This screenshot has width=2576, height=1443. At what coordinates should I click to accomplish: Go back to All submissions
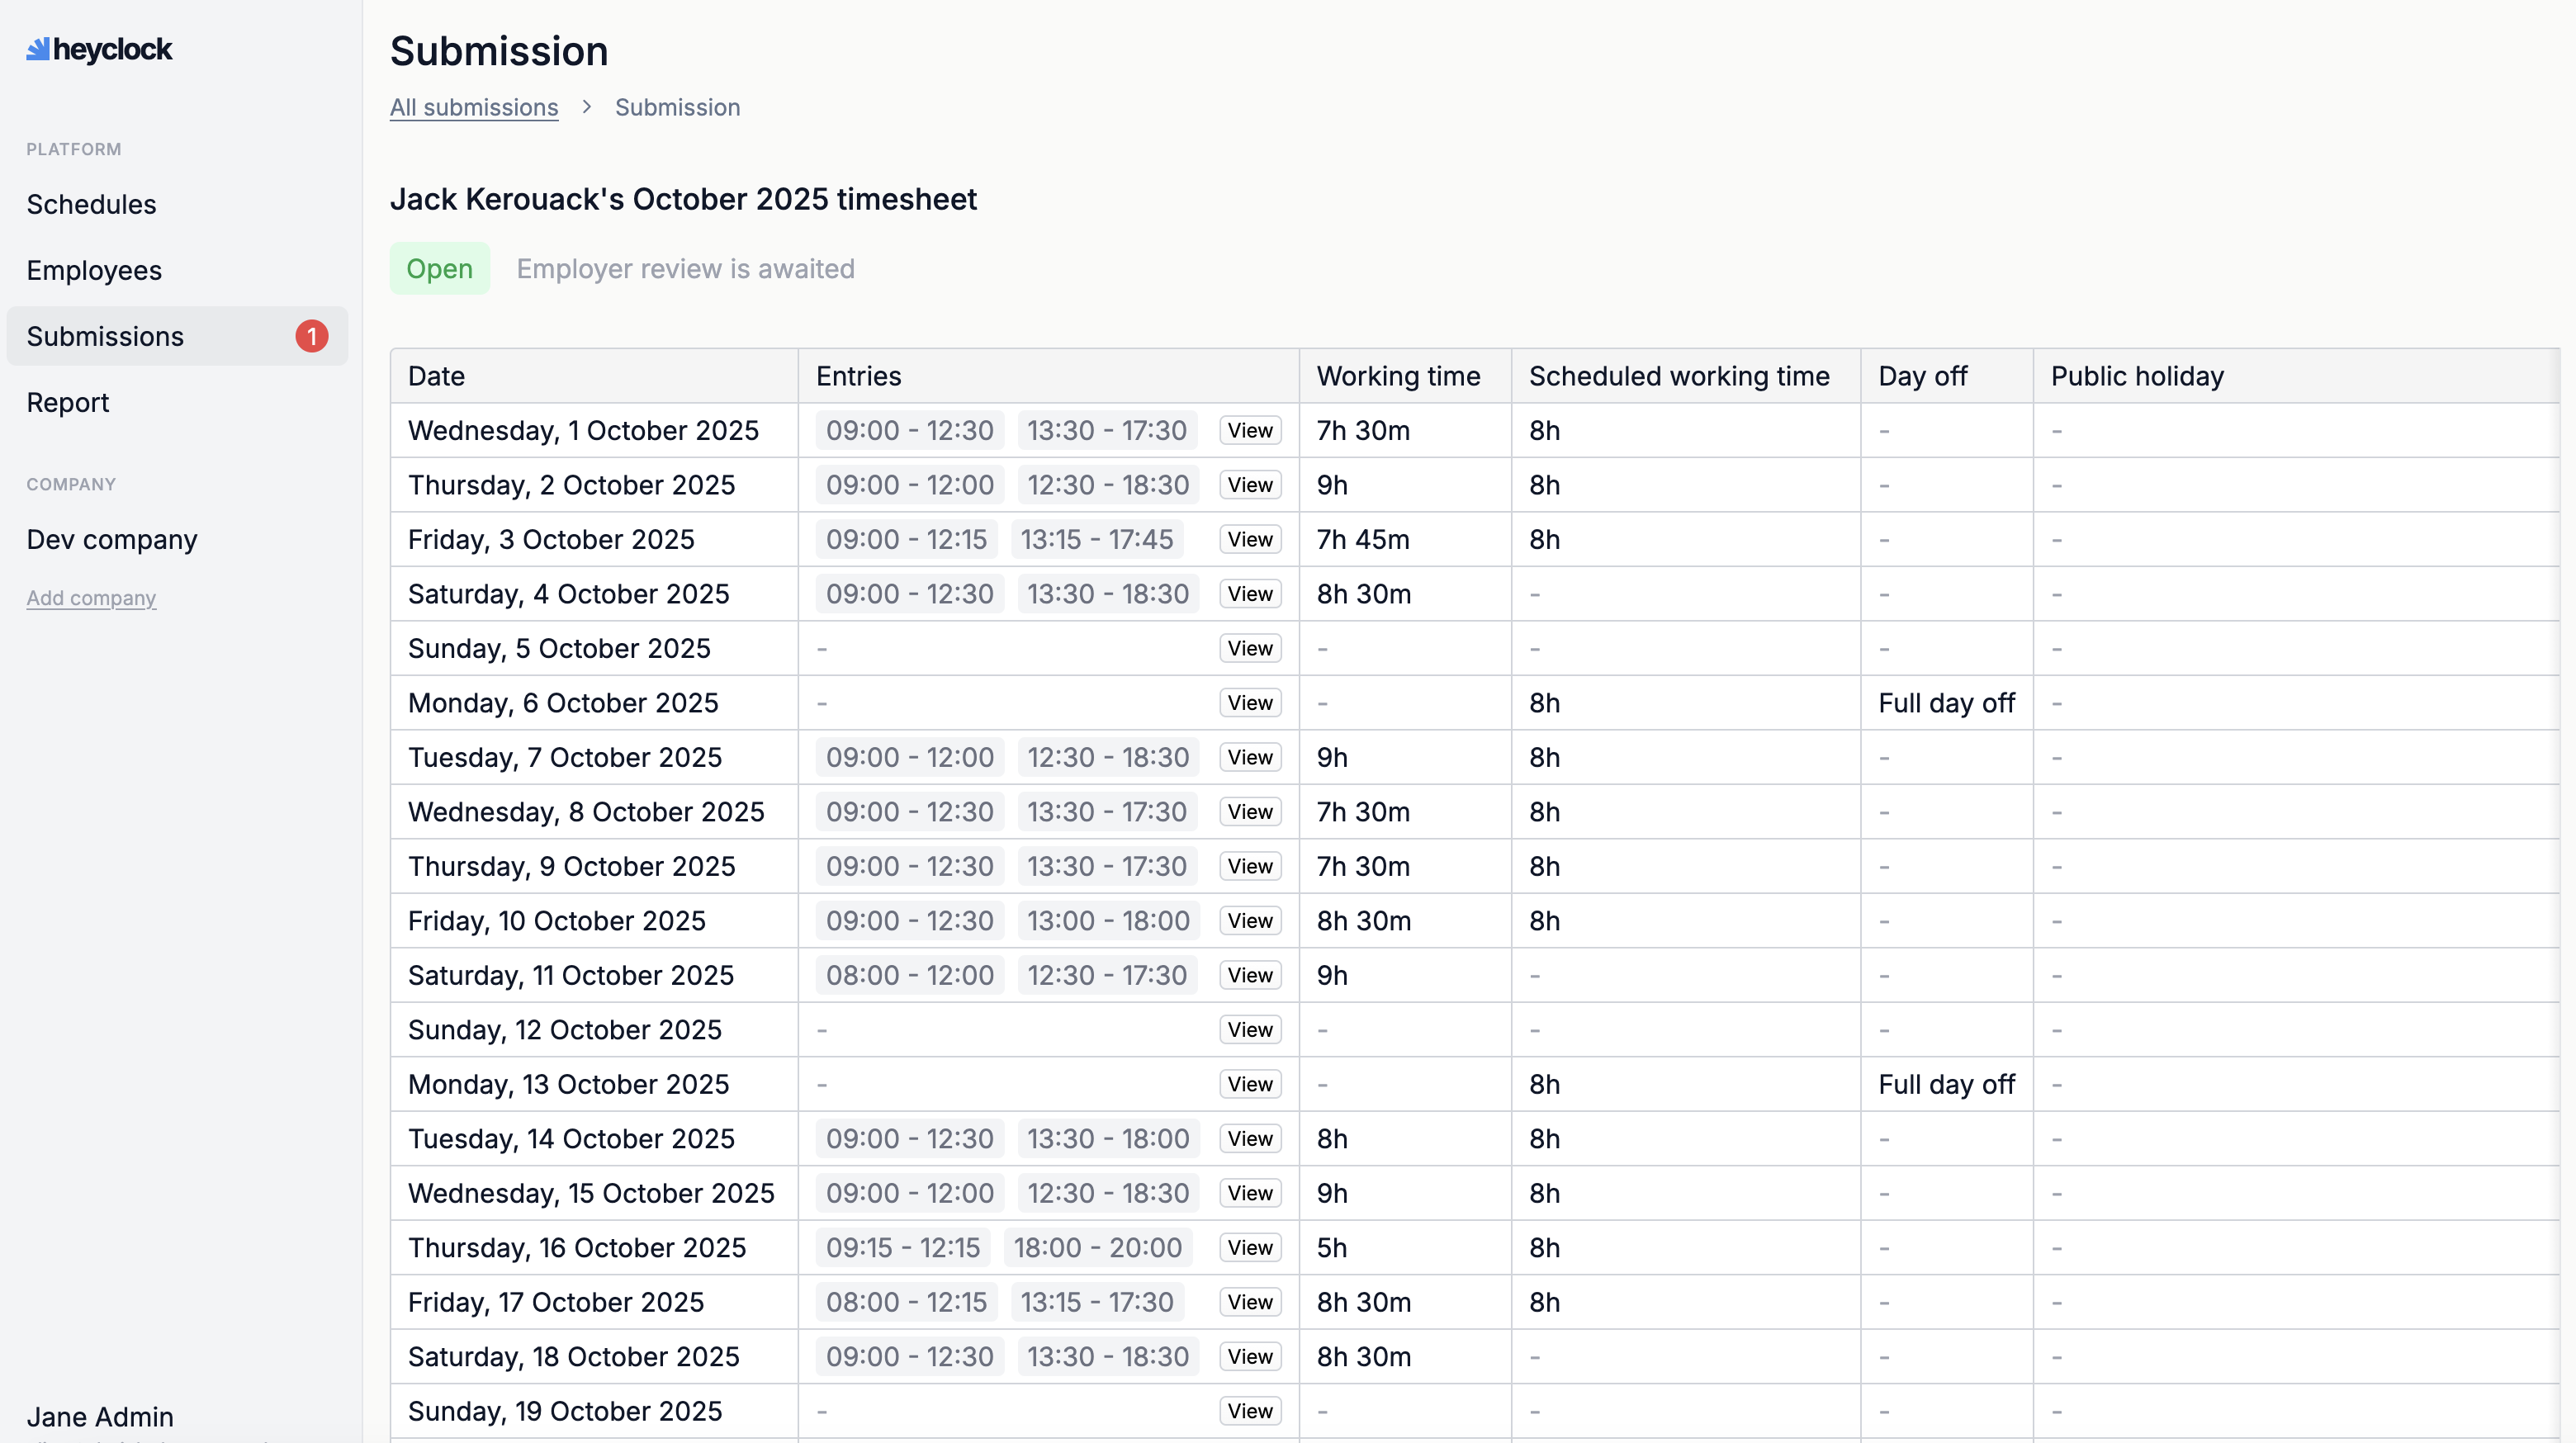pos(473,107)
